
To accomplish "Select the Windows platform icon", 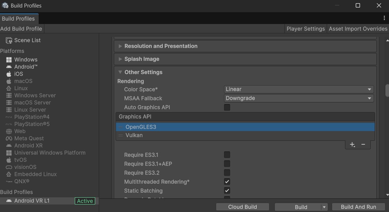I will 9,60.
